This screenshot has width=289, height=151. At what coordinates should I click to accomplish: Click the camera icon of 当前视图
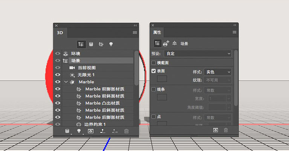pyautogui.click(x=72, y=68)
